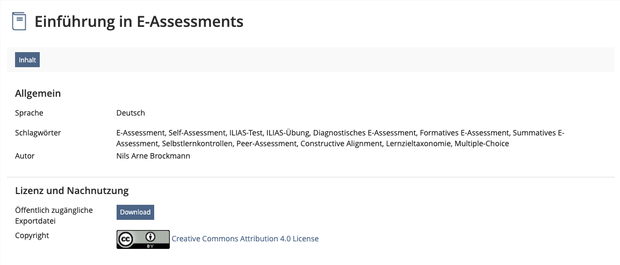Click the title Einführung in E-Assessments
Image resolution: width=620 pixels, height=265 pixels.
click(x=139, y=22)
